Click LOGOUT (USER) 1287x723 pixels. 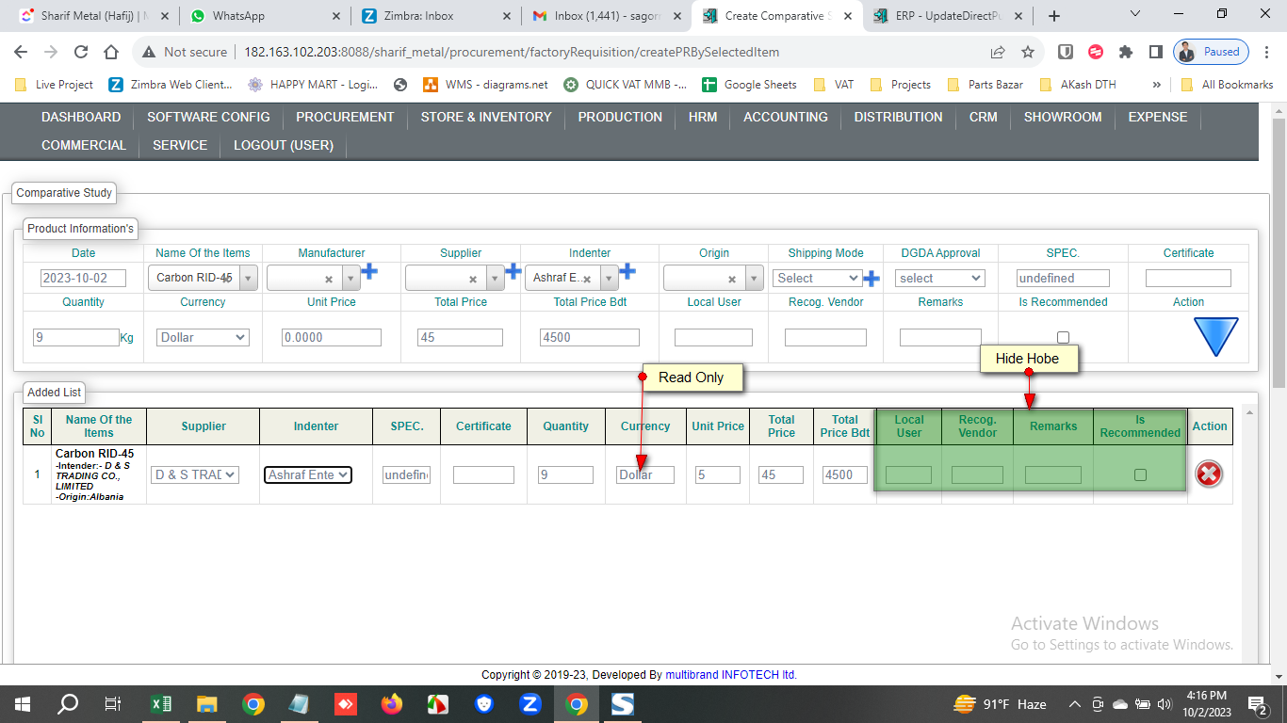284,145
